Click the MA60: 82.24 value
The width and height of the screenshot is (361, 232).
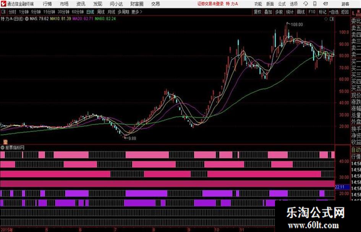pyautogui.click(x=105, y=19)
